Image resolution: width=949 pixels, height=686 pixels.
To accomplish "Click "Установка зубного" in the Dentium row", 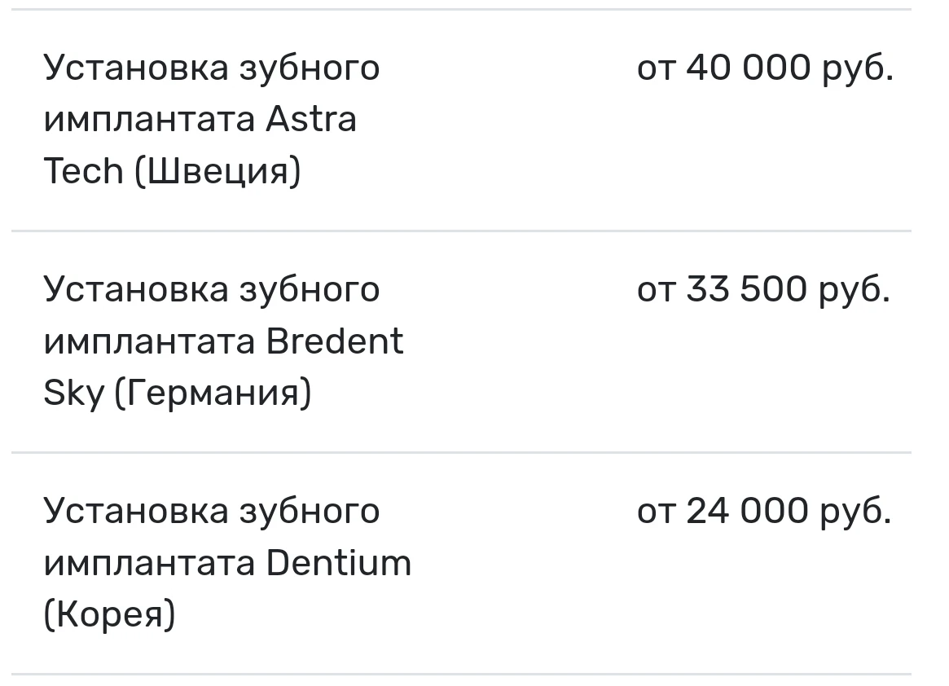I will click(x=212, y=511).
